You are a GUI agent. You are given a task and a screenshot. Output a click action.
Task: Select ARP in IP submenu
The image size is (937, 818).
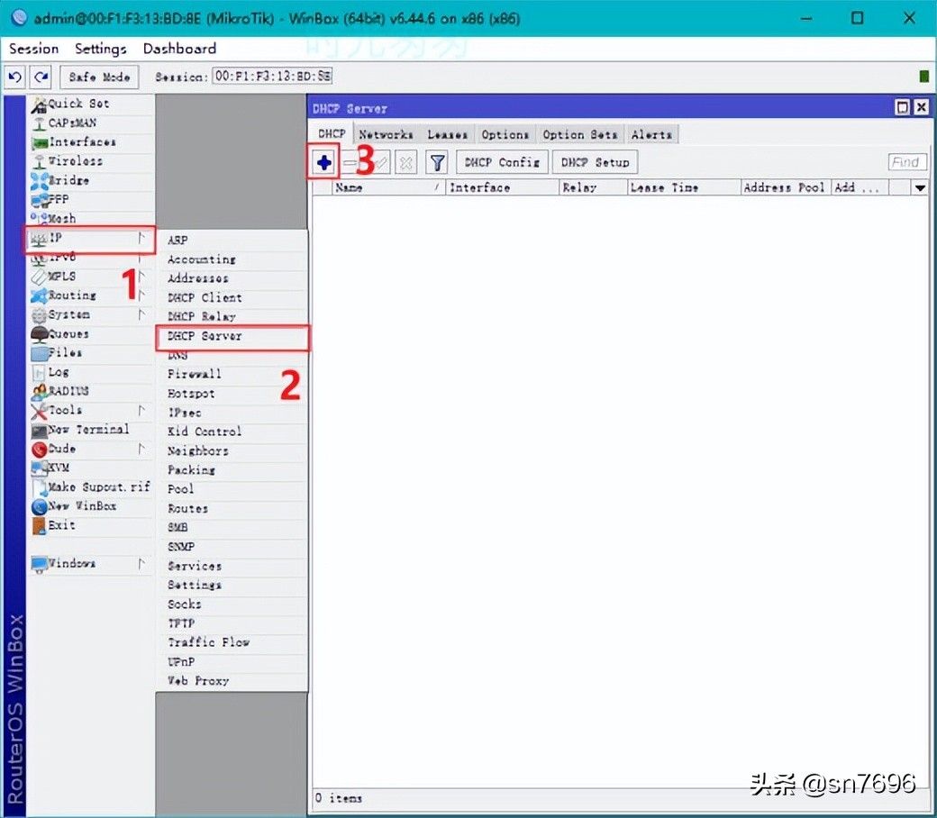[232, 241]
